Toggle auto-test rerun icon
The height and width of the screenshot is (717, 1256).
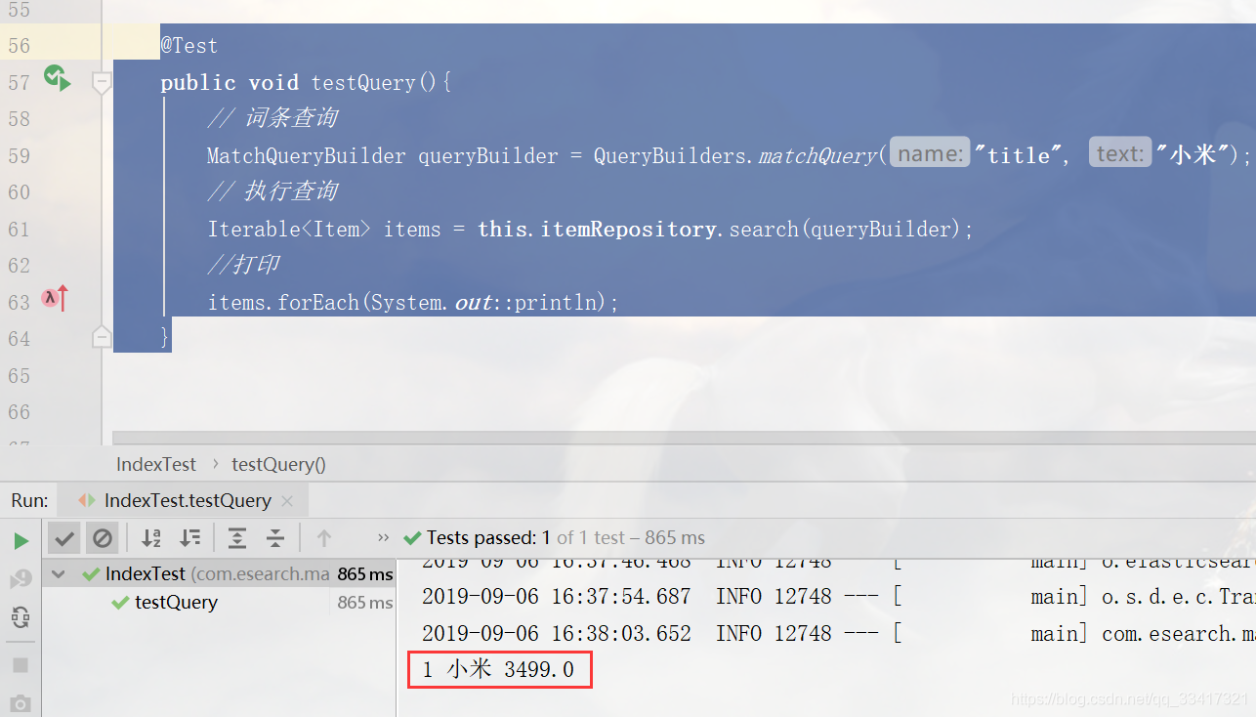21,616
